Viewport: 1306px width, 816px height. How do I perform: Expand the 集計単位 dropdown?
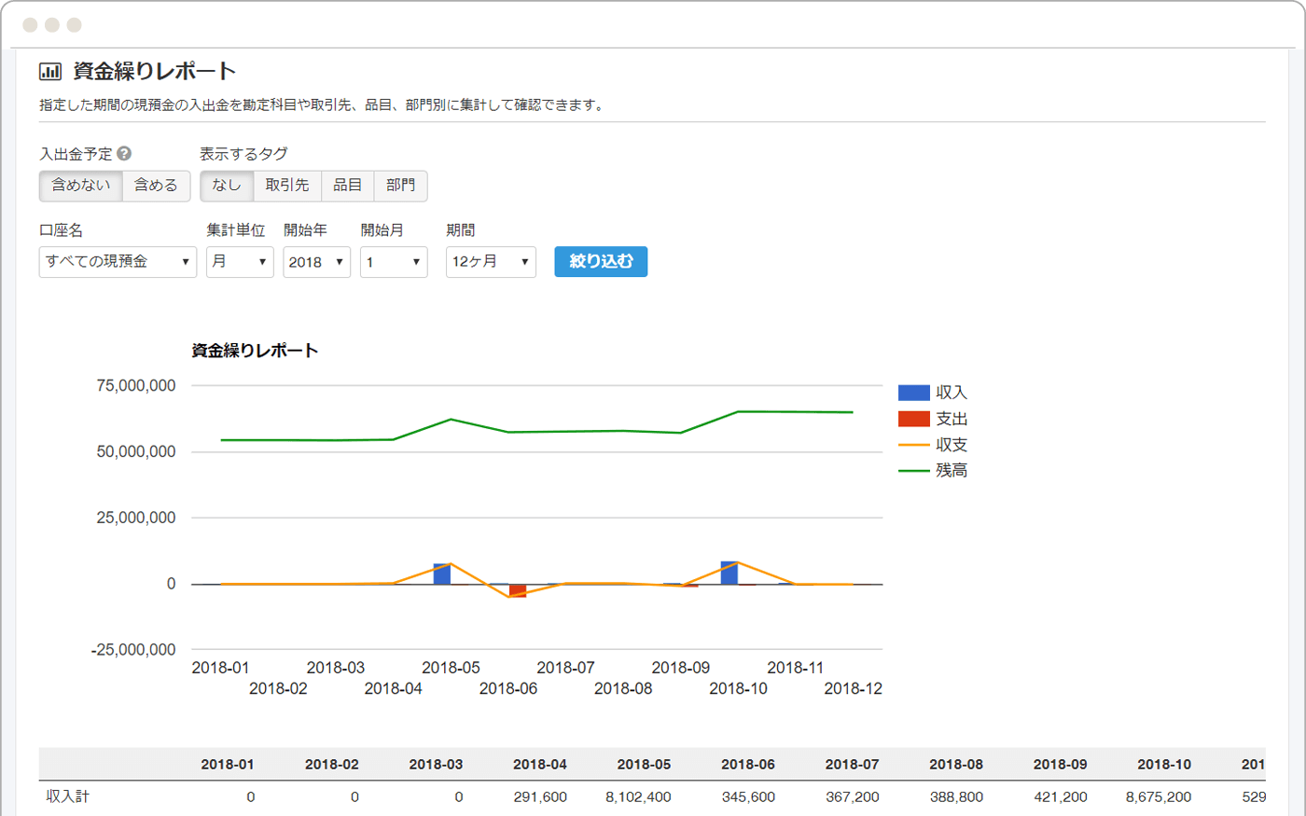point(240,262)
